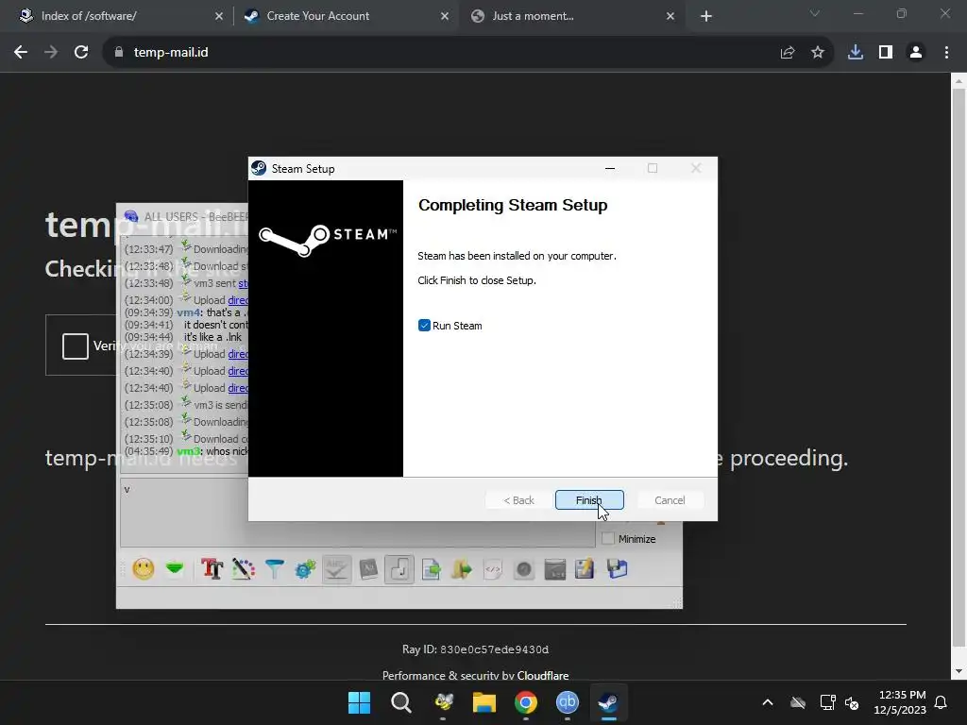
Task: Click the dictionary book icon in BeeBEEP toolbar
Action: point(368,568)
